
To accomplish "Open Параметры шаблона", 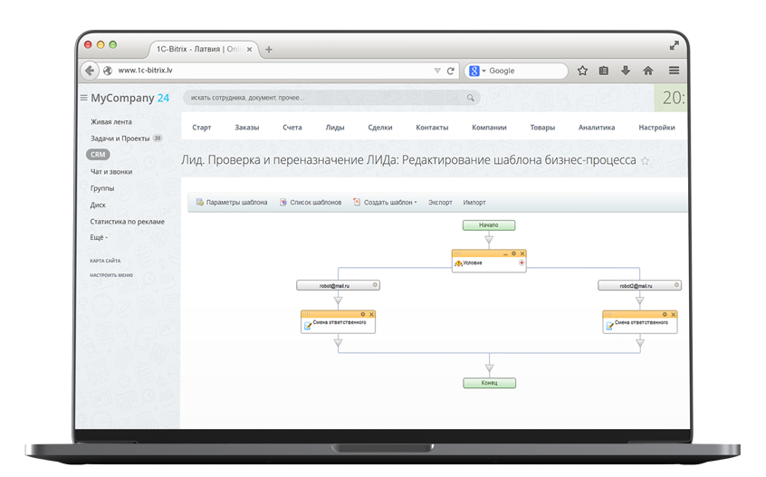I will pyautogui.click(x=232, y=203).
